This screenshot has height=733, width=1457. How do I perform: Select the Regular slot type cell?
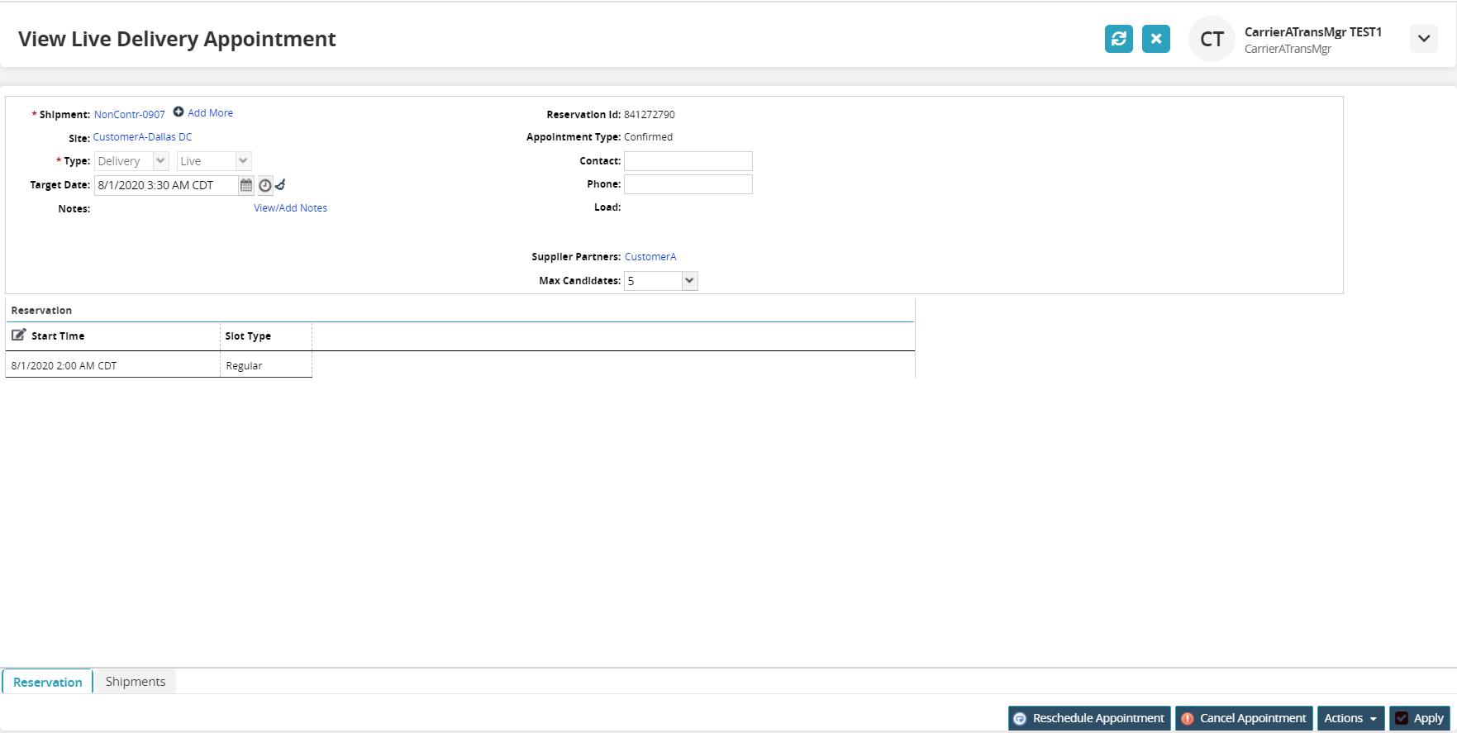point(266,365)
